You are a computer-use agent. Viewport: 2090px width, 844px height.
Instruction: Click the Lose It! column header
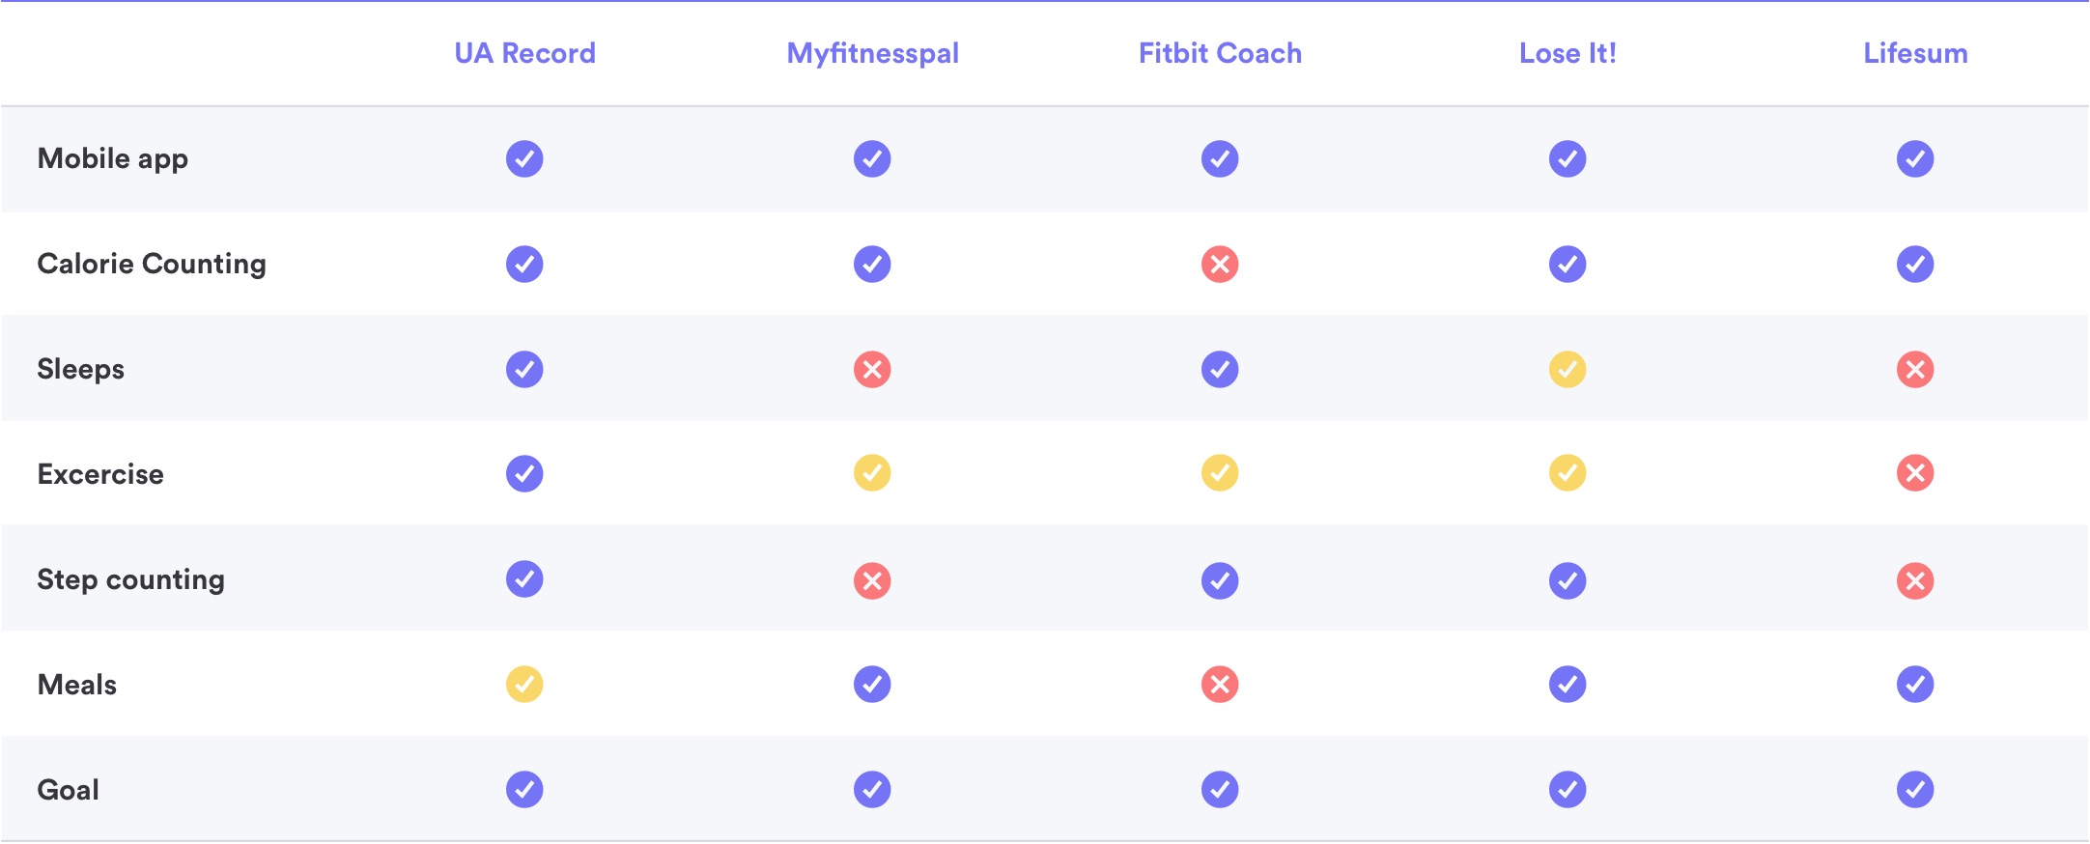[x=1567, y=53]
